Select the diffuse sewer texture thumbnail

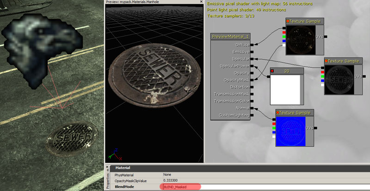(301, 40)
